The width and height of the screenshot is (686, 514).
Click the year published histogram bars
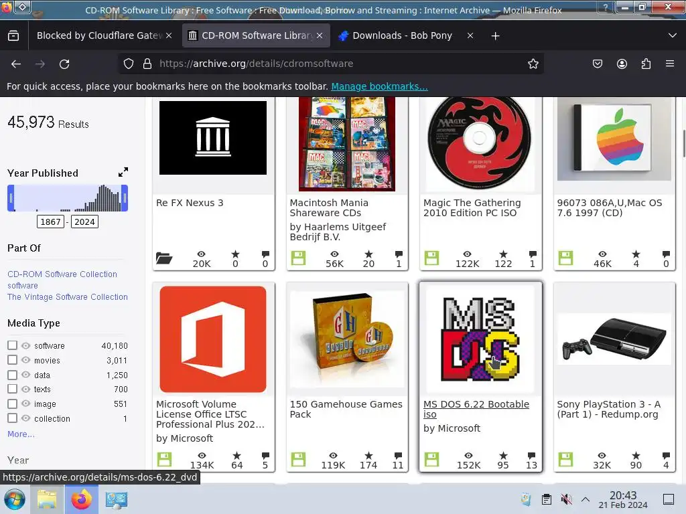coord(68,198)
